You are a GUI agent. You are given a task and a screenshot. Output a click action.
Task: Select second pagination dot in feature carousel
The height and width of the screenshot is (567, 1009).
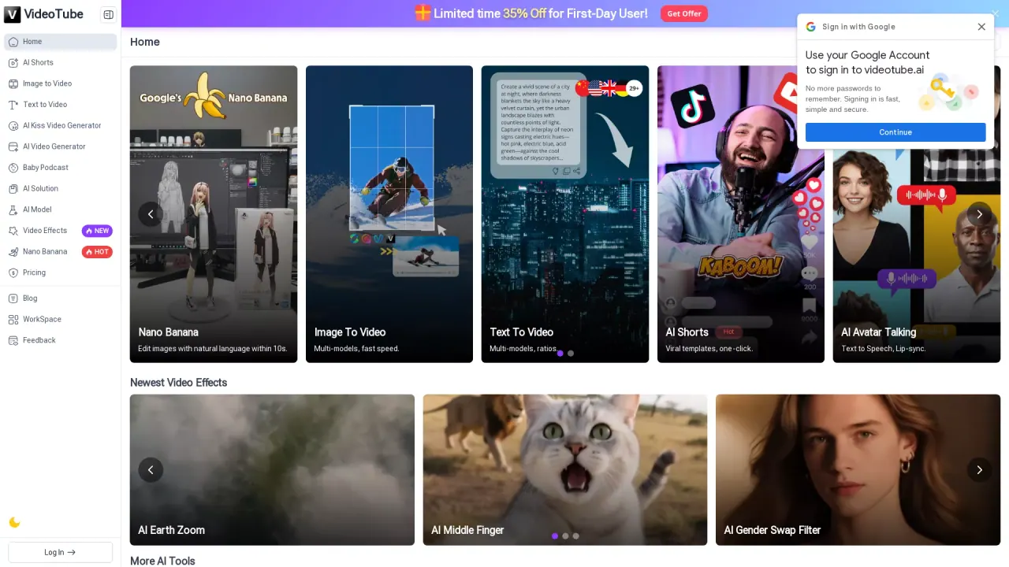(x=571, y=353)
